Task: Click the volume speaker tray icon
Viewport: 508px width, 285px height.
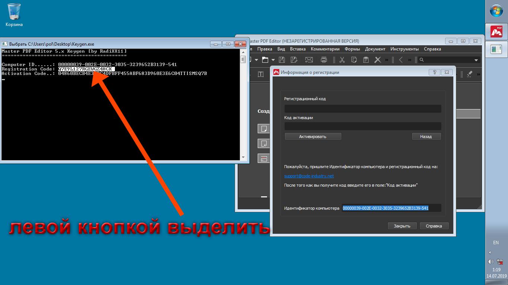Action: click(491, 262)
